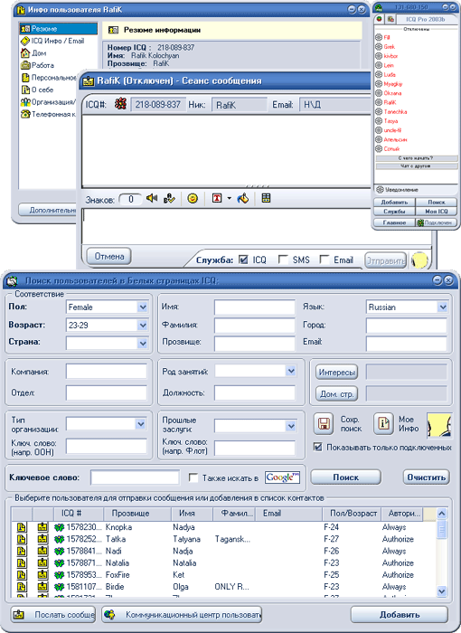Click the save search floppy disk icon

[324, 423]
